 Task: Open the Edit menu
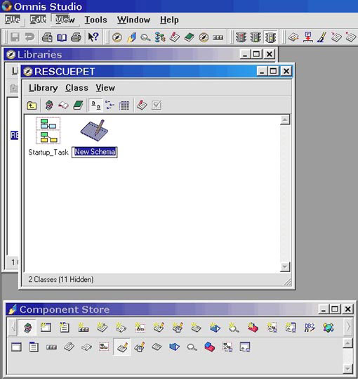coord(38,20)
